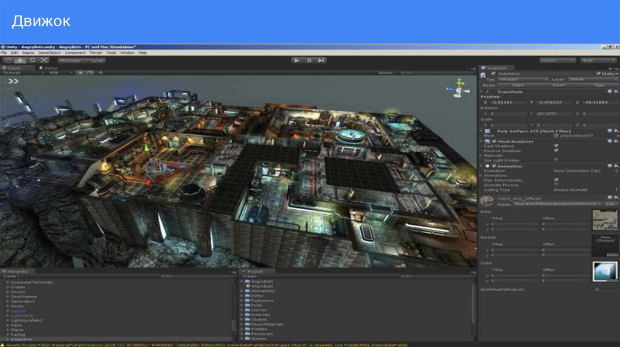
Task: Open the Layers dropdown
Action: [557, 60]
